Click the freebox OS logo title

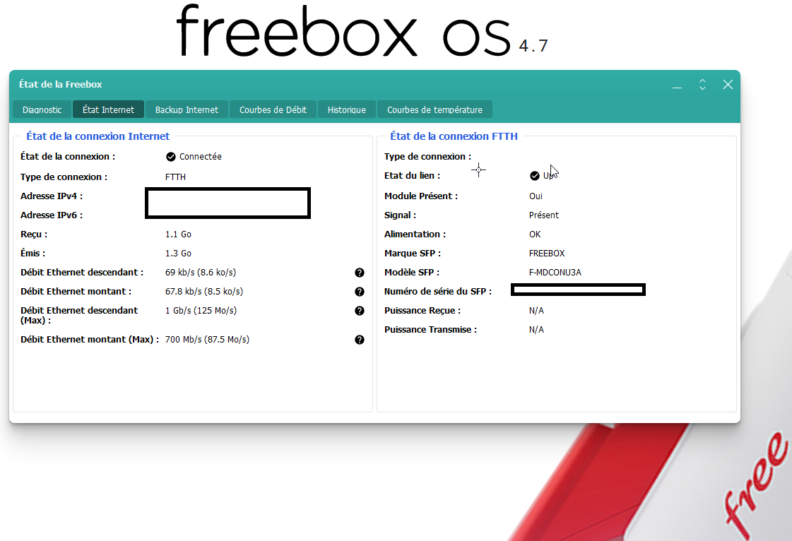coord(343,31)
